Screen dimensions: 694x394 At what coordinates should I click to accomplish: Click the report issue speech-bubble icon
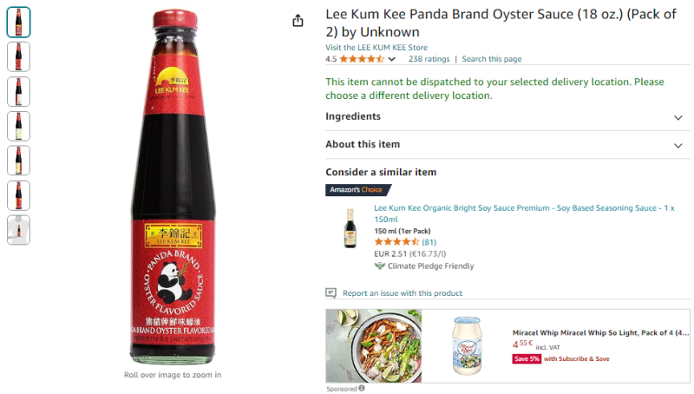[331, 293]
